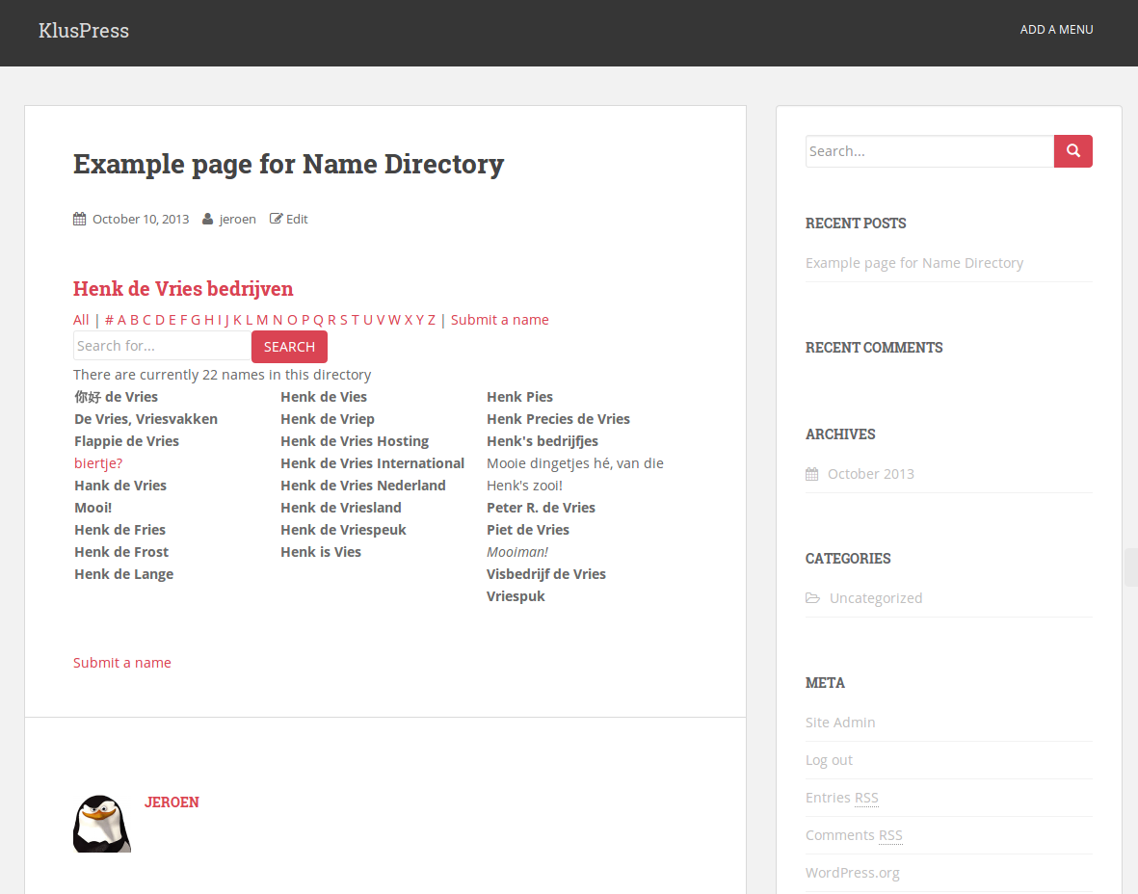The image size is (1138, 894).
Task: Click the user icon next to jeroen
Action: click(207, 219)
